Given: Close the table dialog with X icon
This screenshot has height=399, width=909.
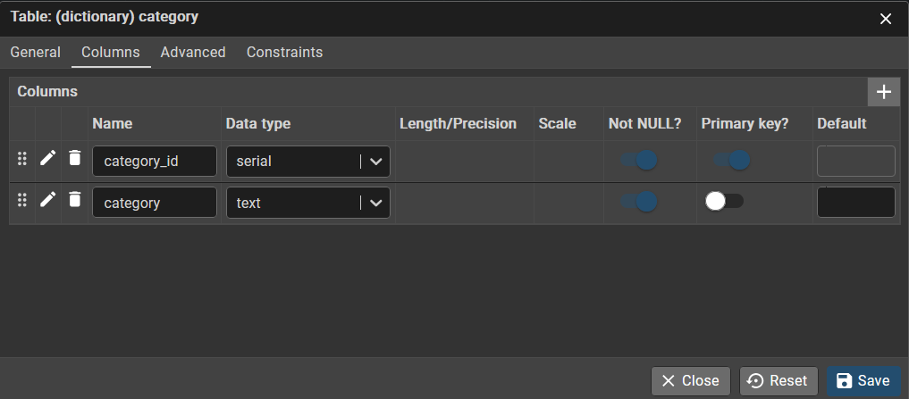Looking at the screenshot, I should click(885, 19).
